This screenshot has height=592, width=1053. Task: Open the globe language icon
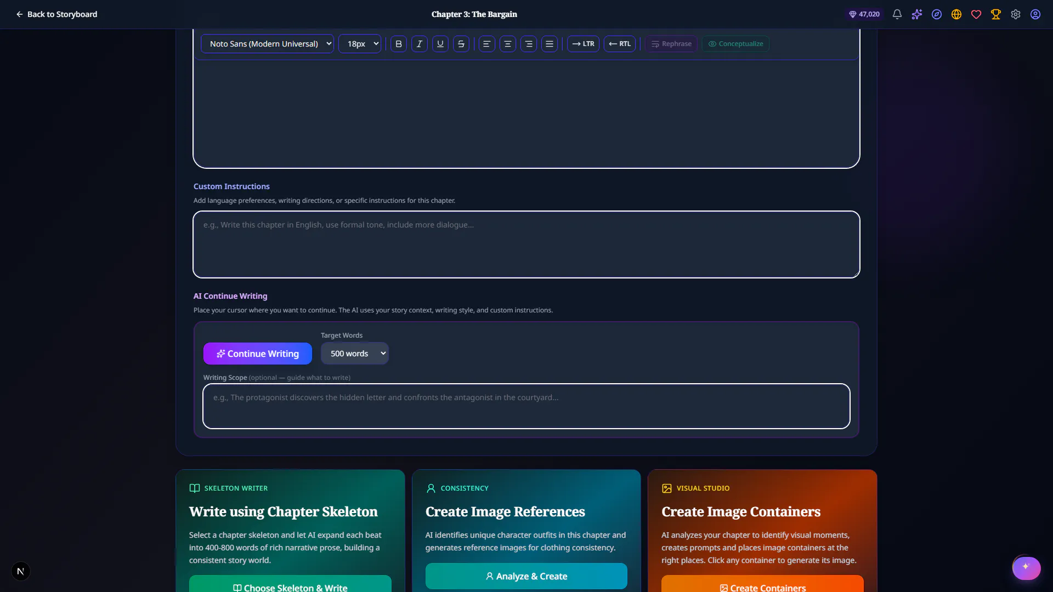(x=956, y=14)
